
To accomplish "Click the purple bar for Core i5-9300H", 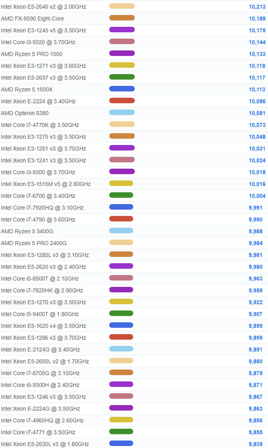I will pos(121,384).
